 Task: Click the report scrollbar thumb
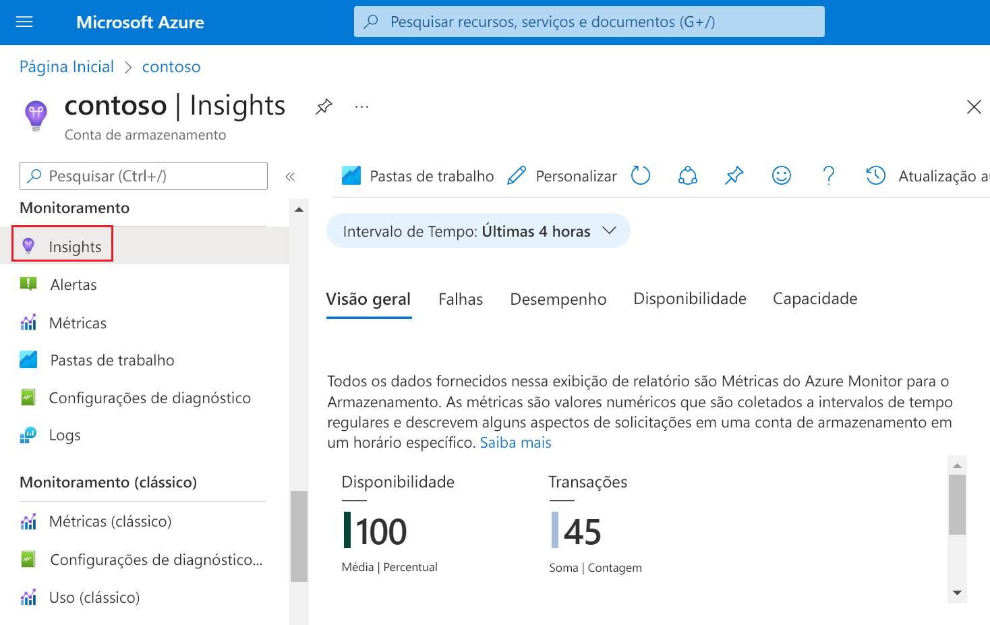click(x=957, y=504)
